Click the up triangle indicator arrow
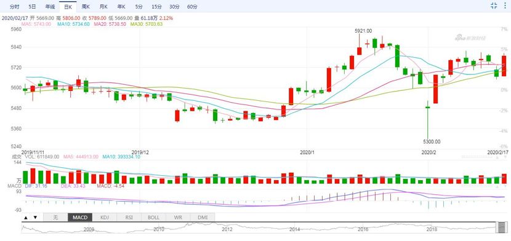The image size is (511, 241). [26, 217]
